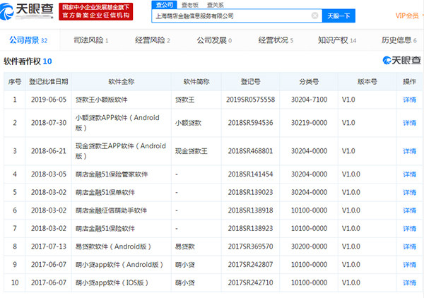Click the 序号 column header
Viewport: 424px width, 298px height.
pyautogui.click(x=15, y=82)
